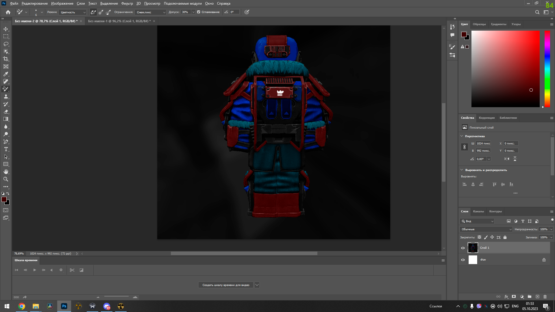Hide Слой 1 layer visibility
The image size is (555, 312).
pyautogui.click(x=463, y=248)
